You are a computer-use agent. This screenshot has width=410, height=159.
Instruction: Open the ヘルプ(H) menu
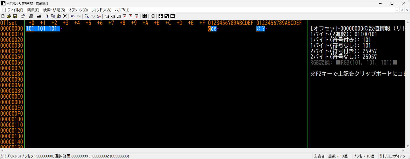(122, 10)
